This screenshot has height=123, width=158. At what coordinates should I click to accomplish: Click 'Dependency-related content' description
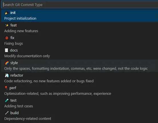[28, 119]
